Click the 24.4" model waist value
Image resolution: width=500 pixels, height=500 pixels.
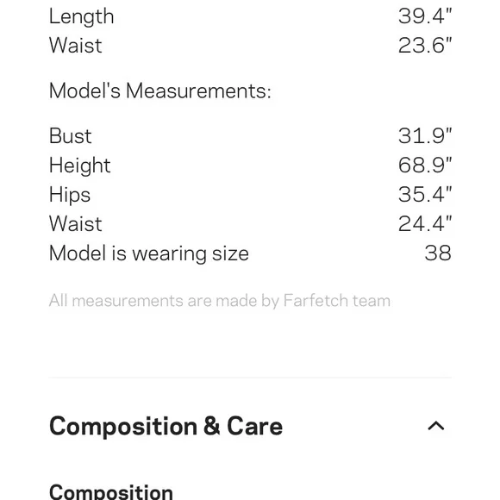pos(425,224)
